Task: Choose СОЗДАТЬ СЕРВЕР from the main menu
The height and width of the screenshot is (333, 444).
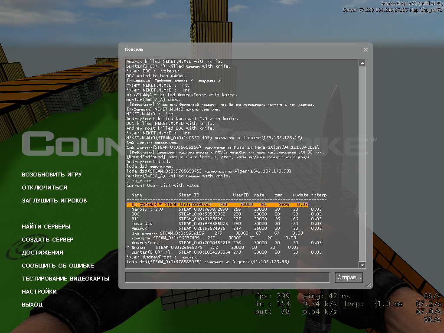Action: [48, 239]
